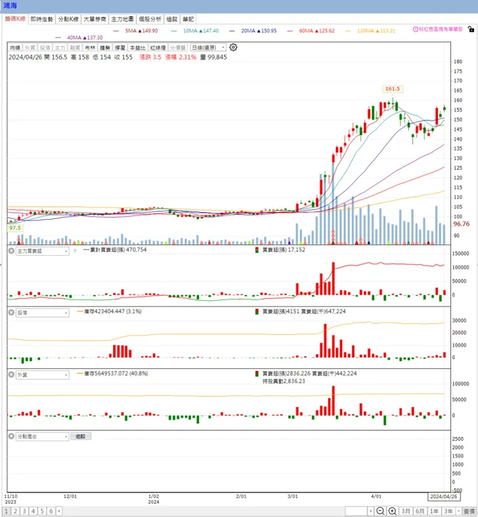The height and width of the screenshot is (517, 478).
Task: Click the 161.5 high price label
Action: click(392, 89)
